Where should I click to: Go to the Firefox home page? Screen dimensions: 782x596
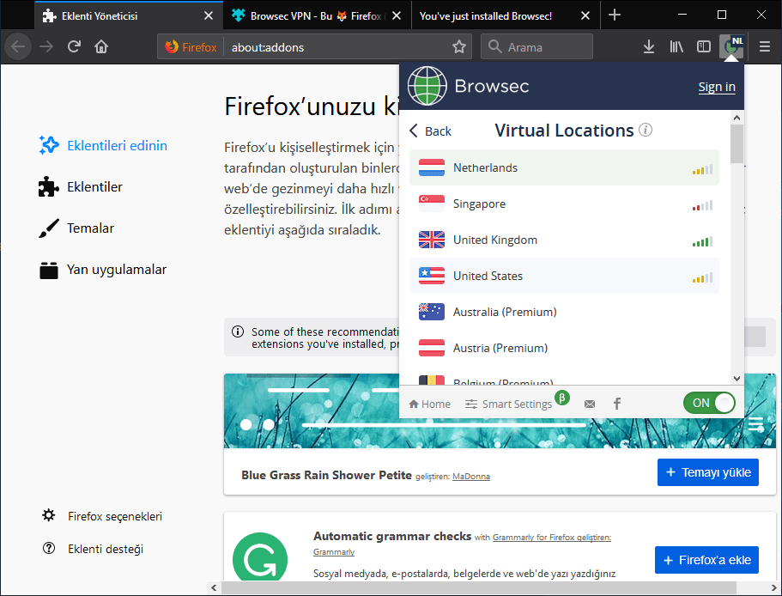coord(101,47)
